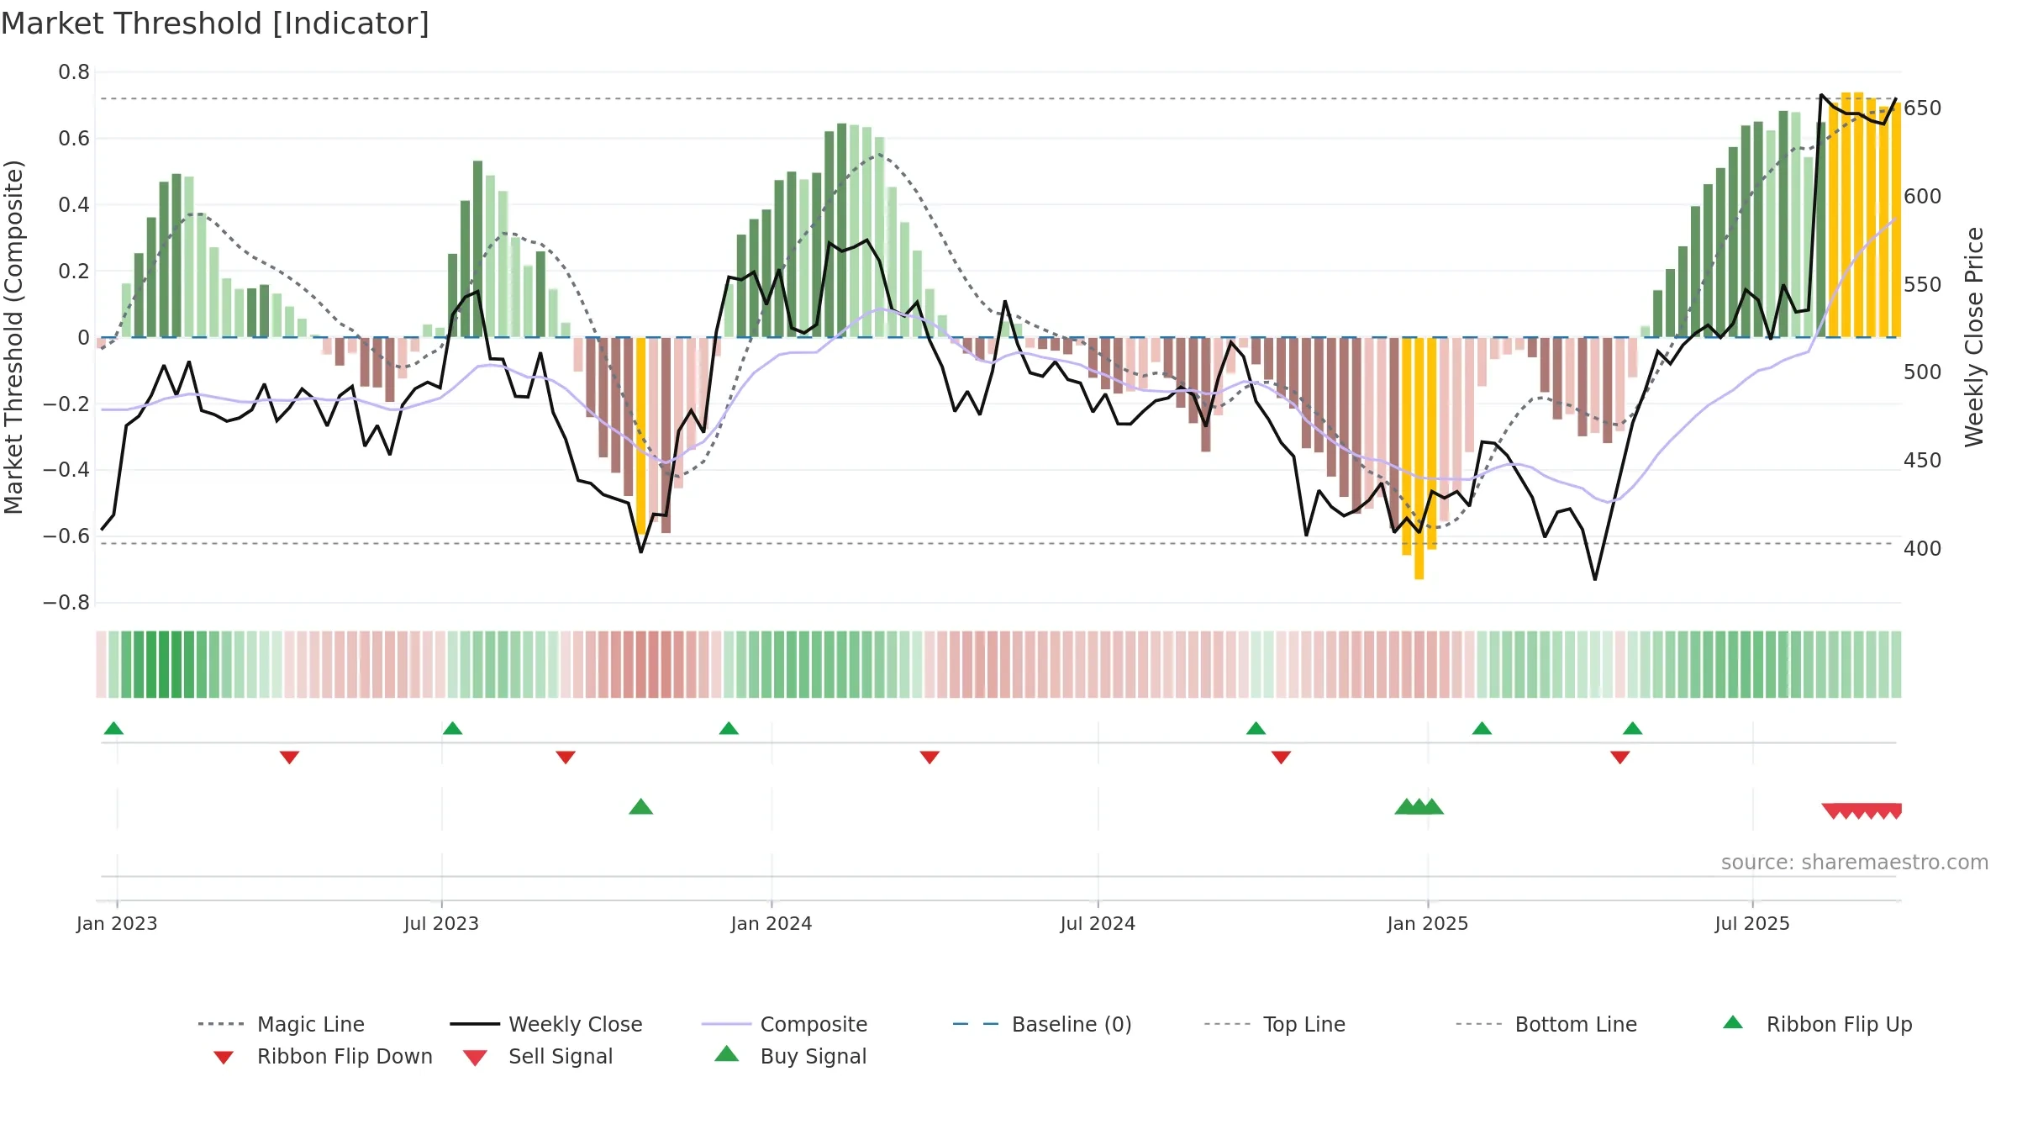2017x1135 pixels.
Task: Click the Ribbon Flip Up marker after Jan 2025
Action: pyautogui.click(x=1482, y=728)
